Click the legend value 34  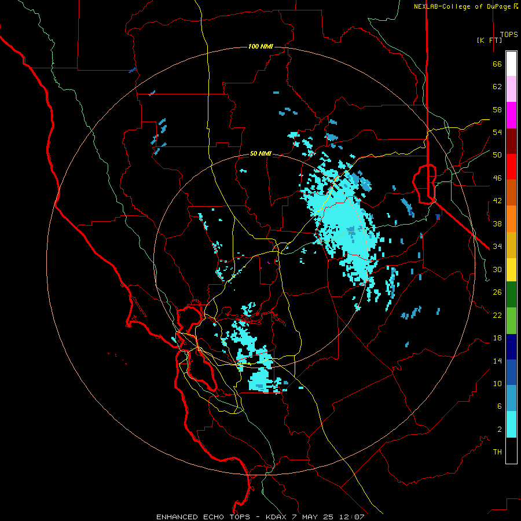pos(497,246)
